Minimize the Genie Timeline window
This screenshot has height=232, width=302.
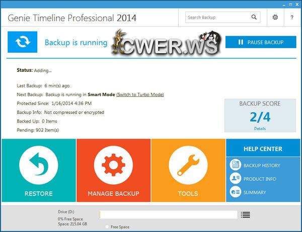(284, 5)
